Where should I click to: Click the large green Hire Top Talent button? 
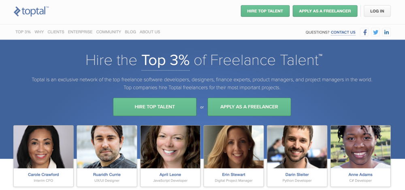click(155, 107)
